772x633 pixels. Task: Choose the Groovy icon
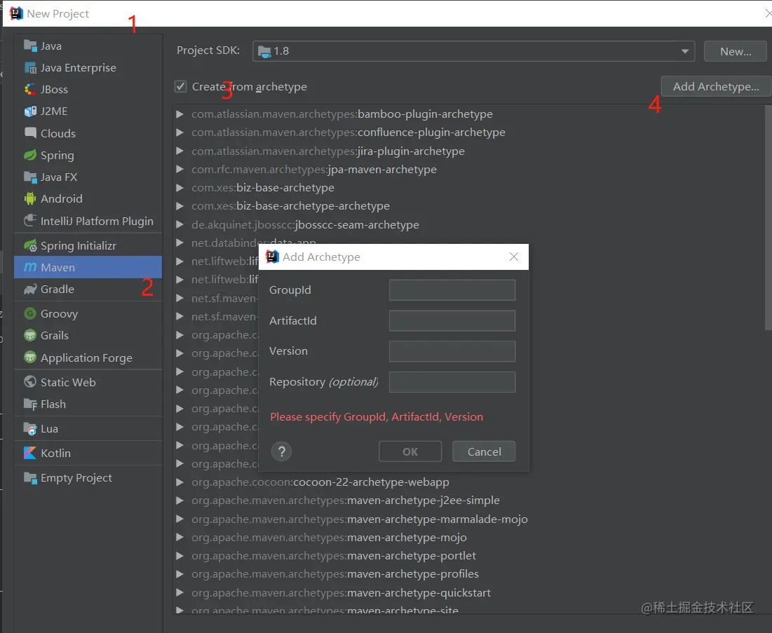point(31,313)
